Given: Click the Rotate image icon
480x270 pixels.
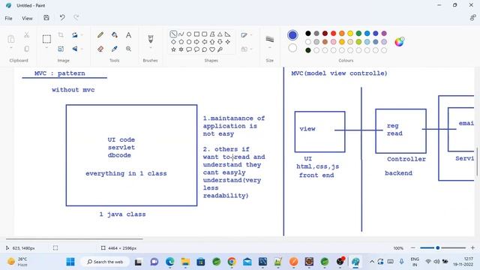Looking at the screenshot, I should point(75,35).
